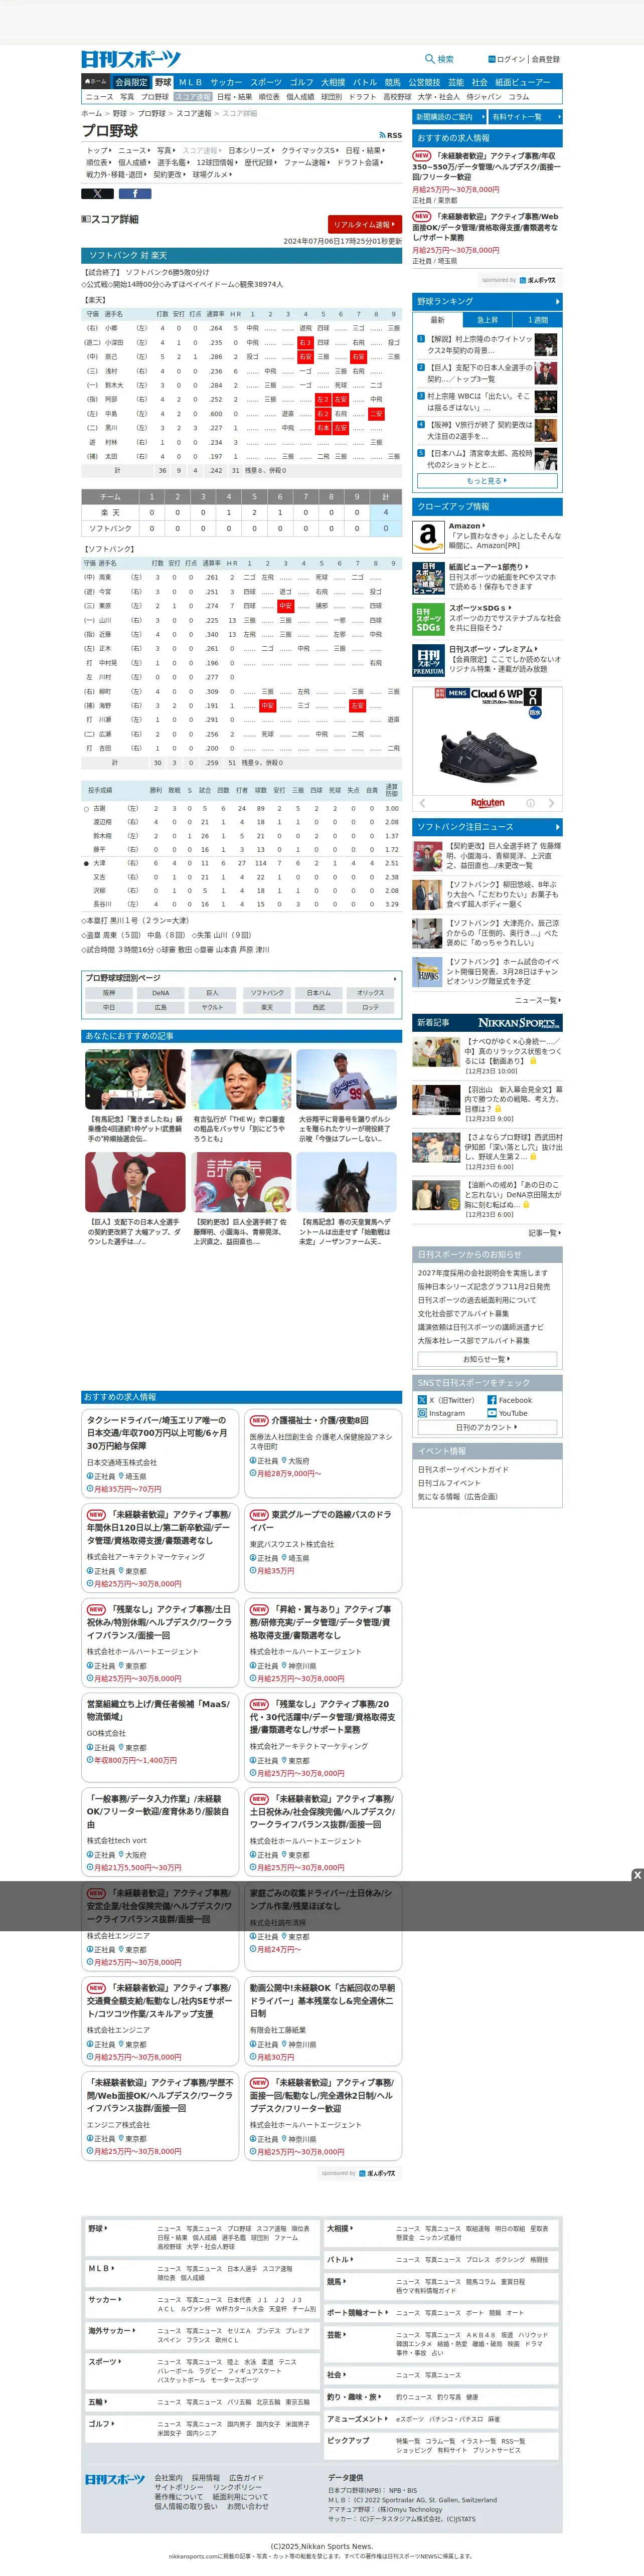Click 日刊スポーツイベントガイド link
This screenshot has width=644, height=2576.
click(463, 1469)
